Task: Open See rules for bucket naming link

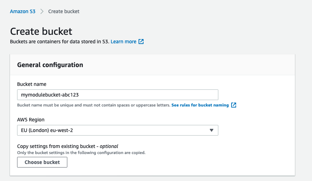Action: pyautogui.click(x=200, y=105)
